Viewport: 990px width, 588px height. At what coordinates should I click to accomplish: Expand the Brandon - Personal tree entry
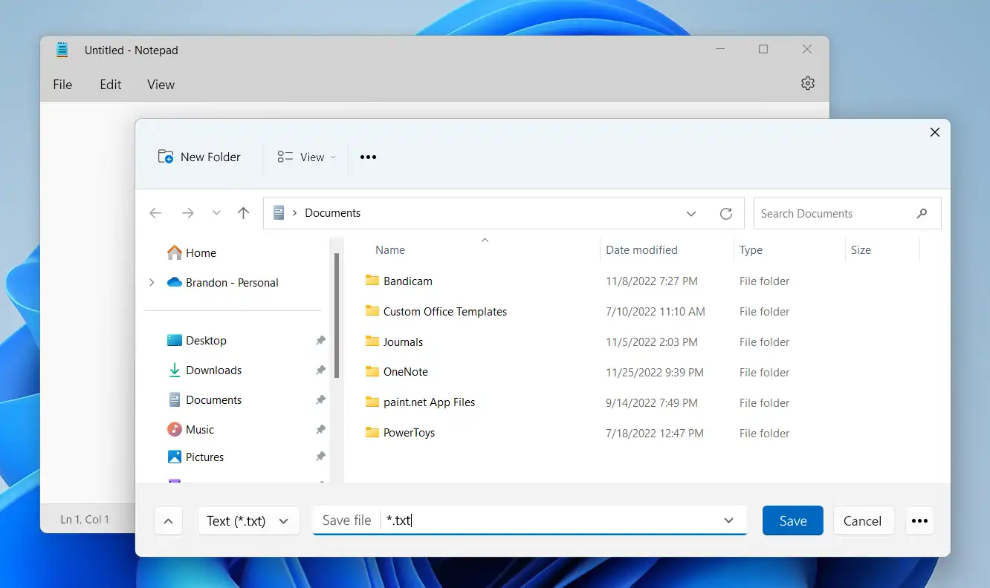[x=152, y=282]
